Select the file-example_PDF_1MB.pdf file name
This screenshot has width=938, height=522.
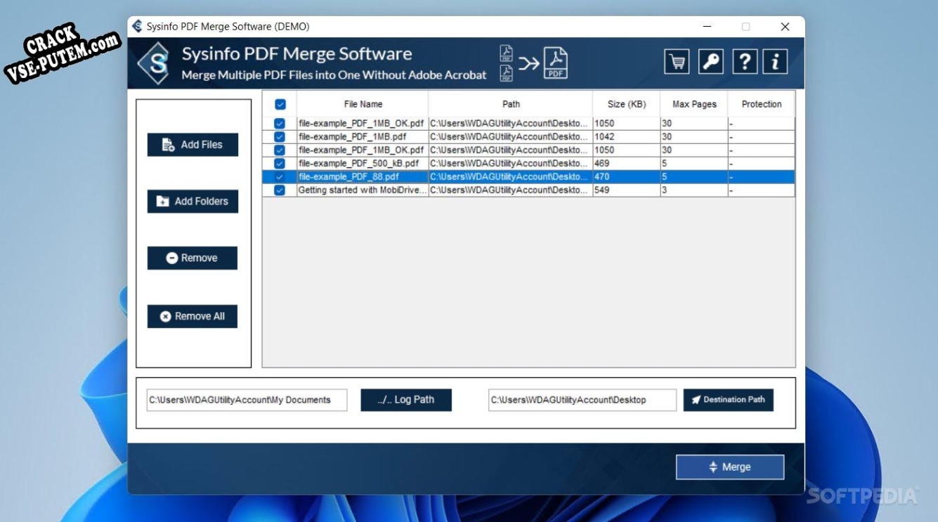coord(352,137)
